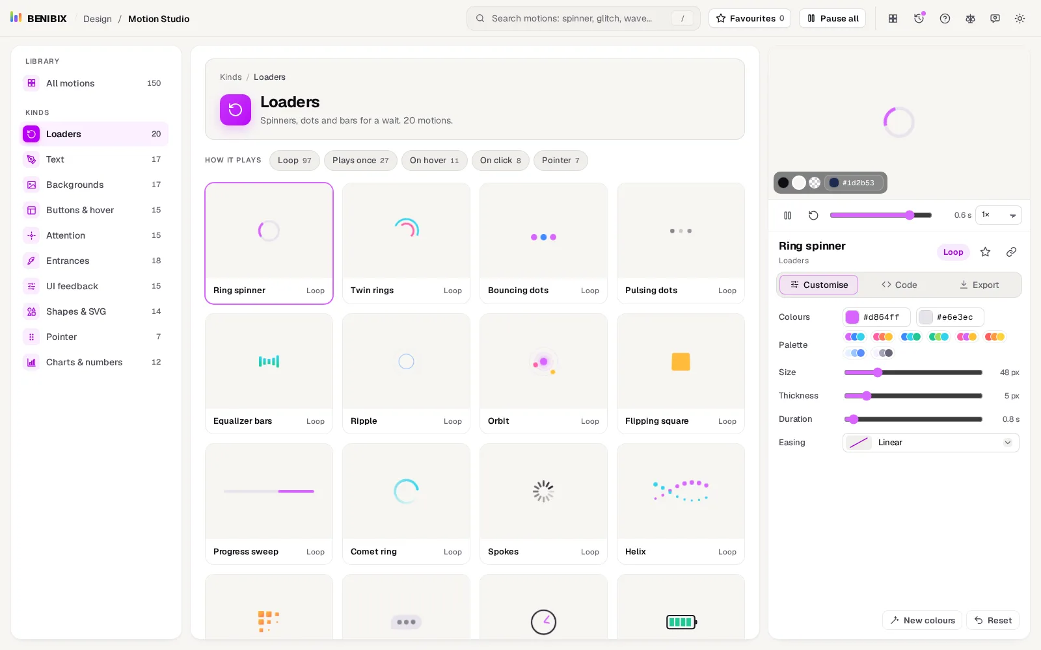Click the balance scales icon
The height and width of the screenshot is (650, 1041).
970,19
